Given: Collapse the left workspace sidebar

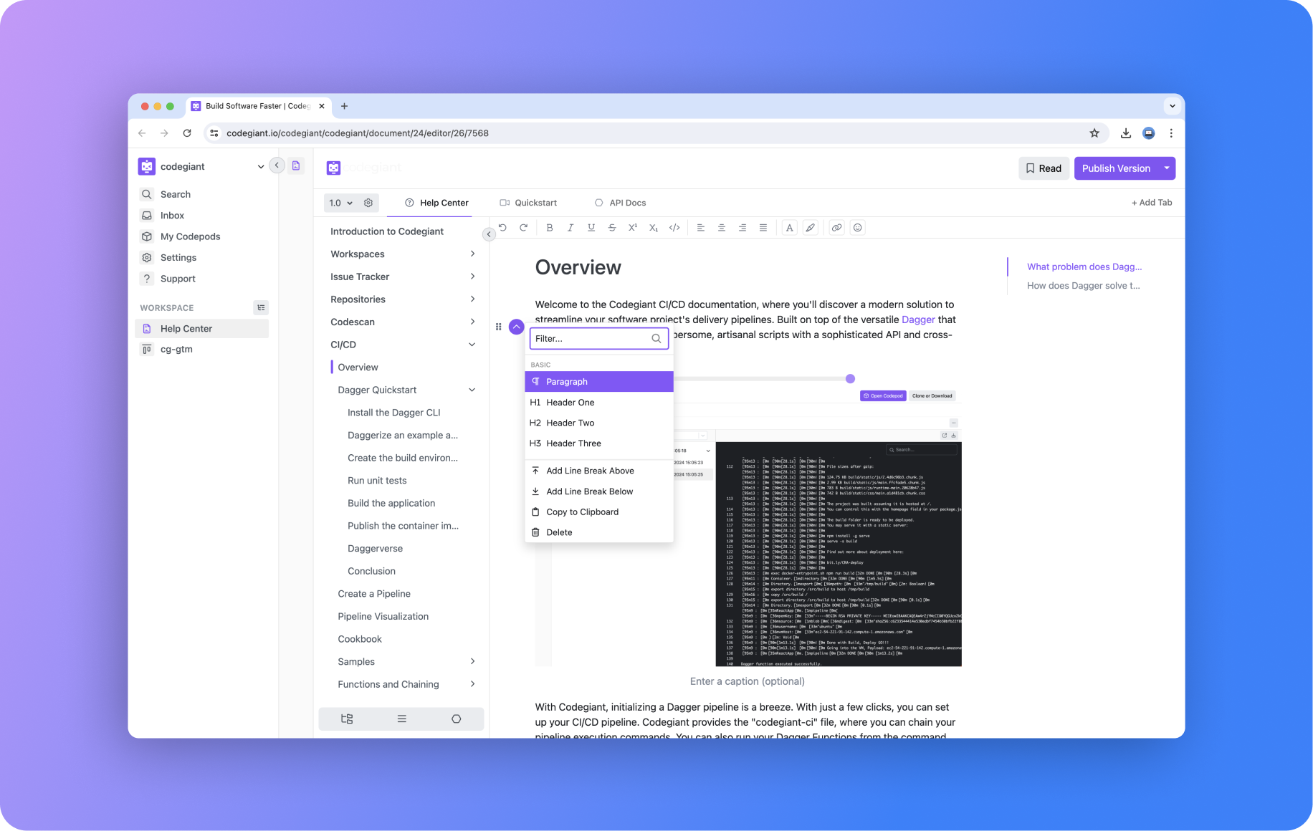Looking at the screenshot, I should 277,165.
